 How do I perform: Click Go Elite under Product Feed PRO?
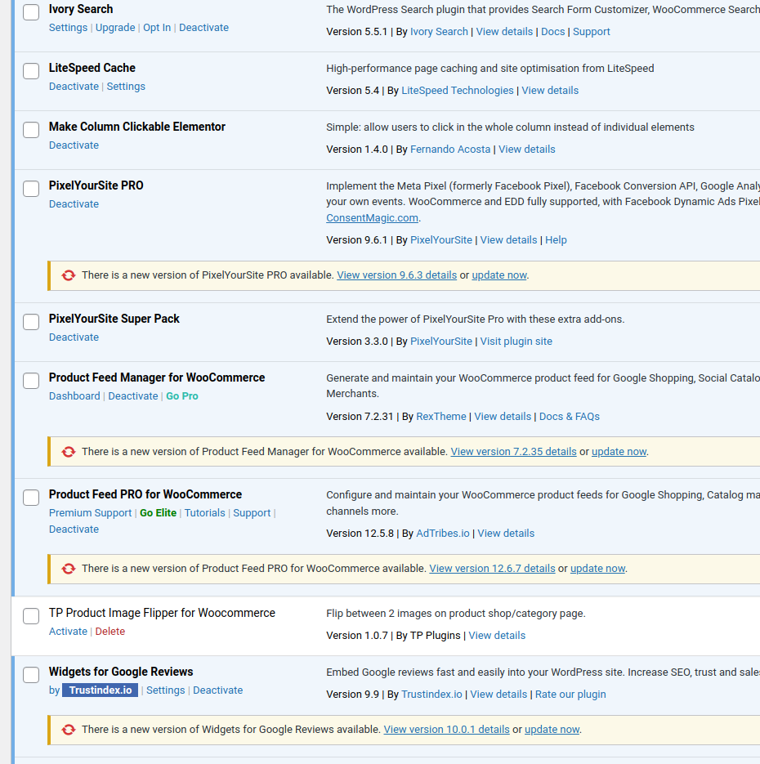point(158,513)
